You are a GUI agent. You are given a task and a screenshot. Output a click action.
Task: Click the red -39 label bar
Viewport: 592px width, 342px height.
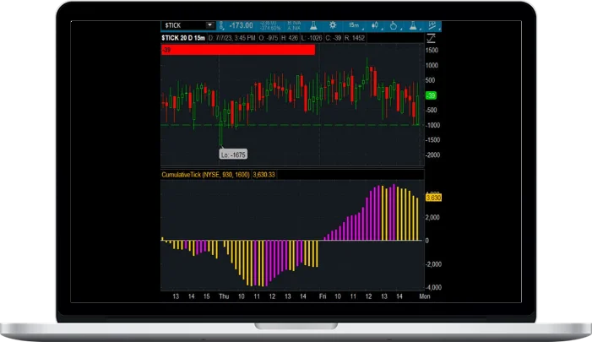coord(237,50)
